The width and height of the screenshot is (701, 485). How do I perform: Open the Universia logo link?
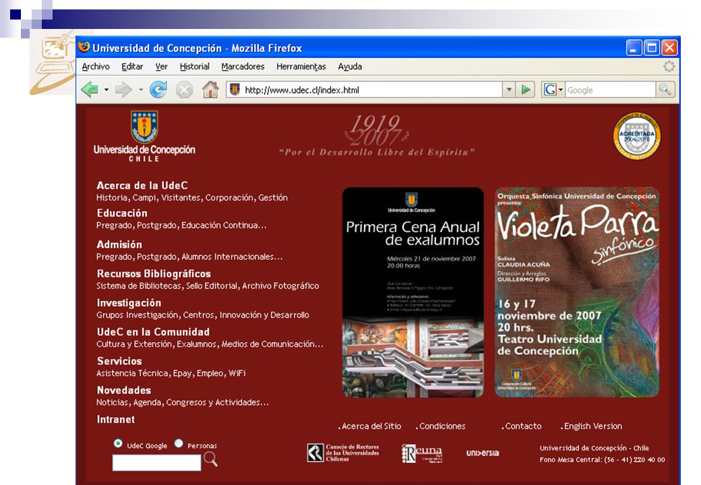click(x=483, y=453)
